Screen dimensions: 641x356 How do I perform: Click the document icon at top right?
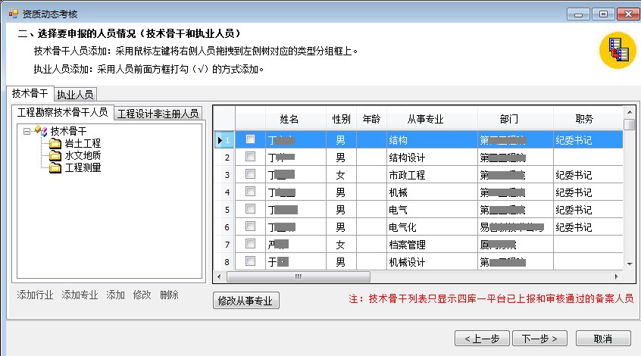coord(618,49)
